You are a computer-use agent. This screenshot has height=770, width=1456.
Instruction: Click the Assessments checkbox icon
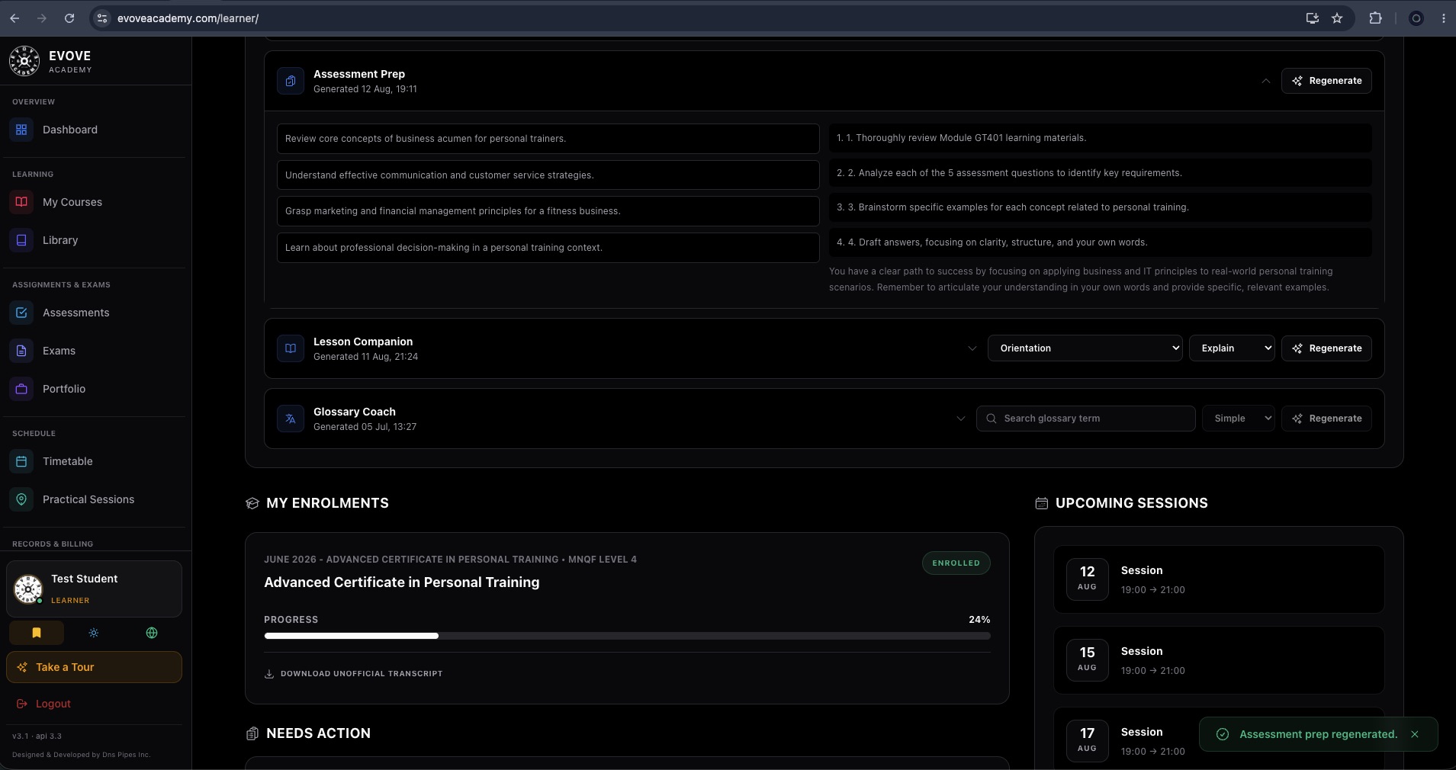[x=21, y=313]
